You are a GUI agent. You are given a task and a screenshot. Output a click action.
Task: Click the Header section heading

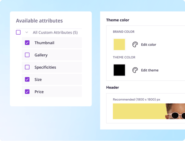(x=113, y=87)
